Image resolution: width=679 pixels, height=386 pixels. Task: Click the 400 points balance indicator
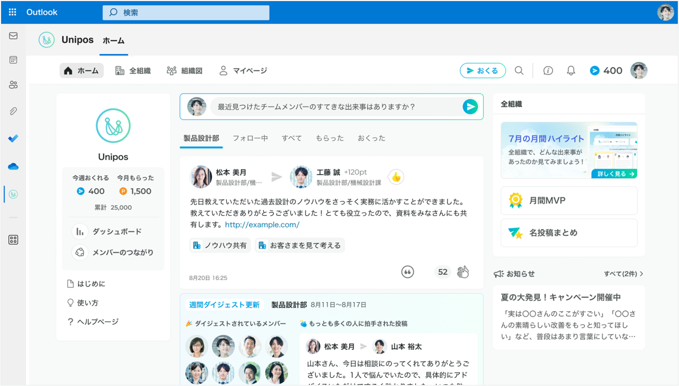click(x=606, y=70)
